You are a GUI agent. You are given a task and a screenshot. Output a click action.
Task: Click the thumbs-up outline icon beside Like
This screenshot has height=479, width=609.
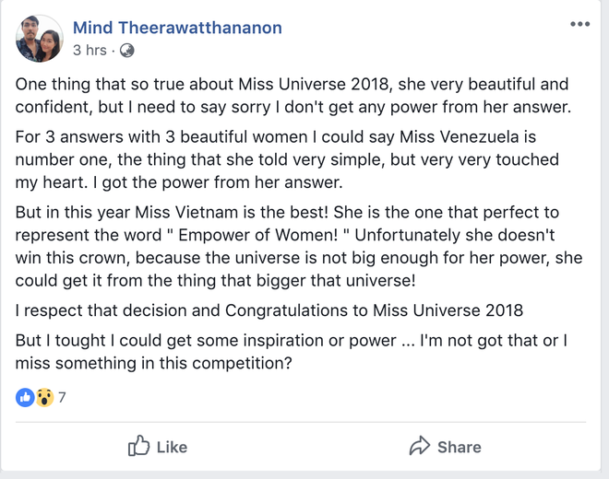[138, 447]
